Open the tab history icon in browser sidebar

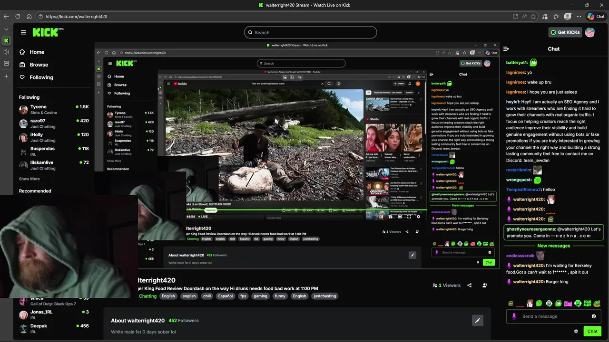[6, 63]
